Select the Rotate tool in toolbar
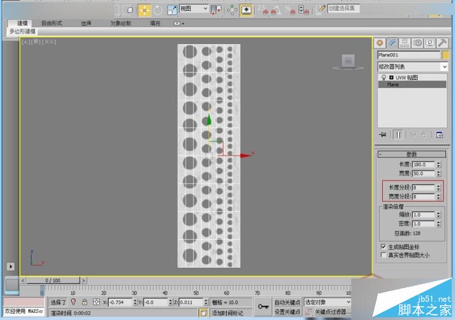 [x=158, y=10]
